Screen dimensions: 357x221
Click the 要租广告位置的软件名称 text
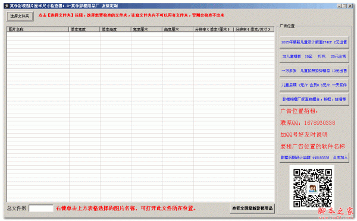(x=312, y=146)
